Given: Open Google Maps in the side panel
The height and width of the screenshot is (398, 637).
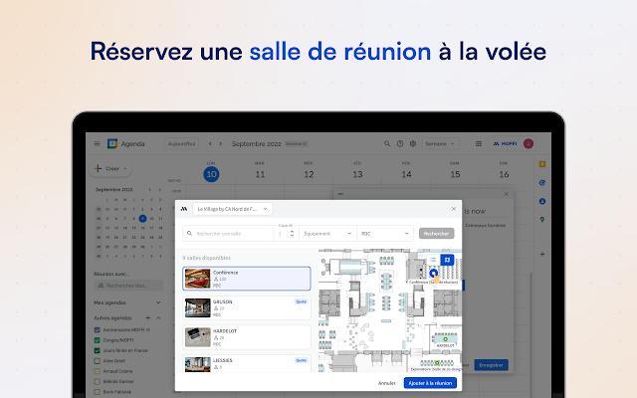Looking at the screenshot, I should pos(542,220).
